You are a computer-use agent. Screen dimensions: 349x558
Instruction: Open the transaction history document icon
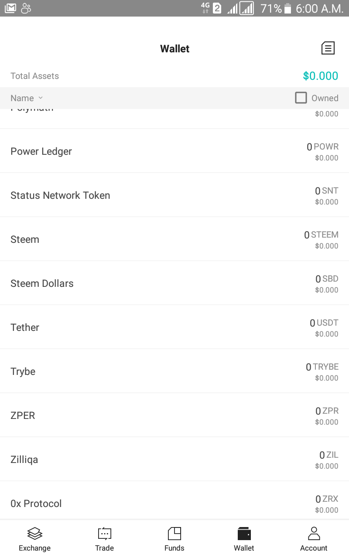[x=328, y=48]
